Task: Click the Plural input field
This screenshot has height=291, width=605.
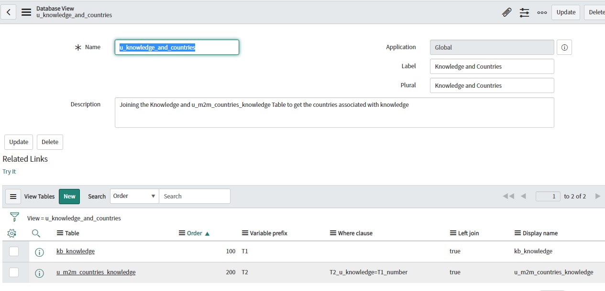Action: [x=492, y=85]
